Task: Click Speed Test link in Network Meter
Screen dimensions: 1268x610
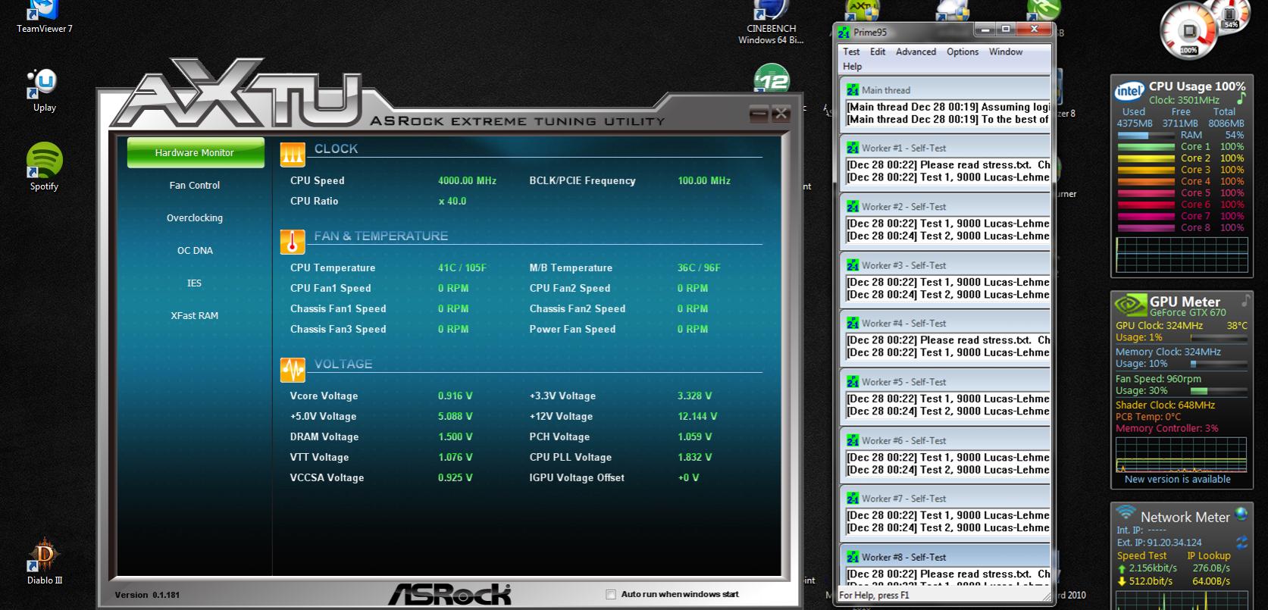Action: pyautogui.click(x=1141, y=555)
